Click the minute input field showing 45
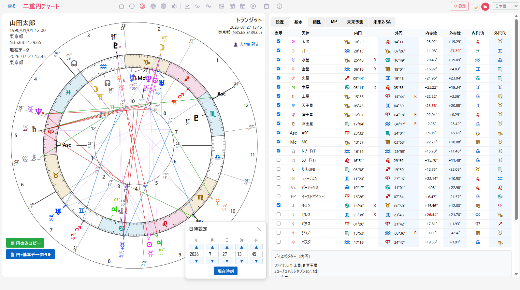520x290 pixels. [256, 254]
